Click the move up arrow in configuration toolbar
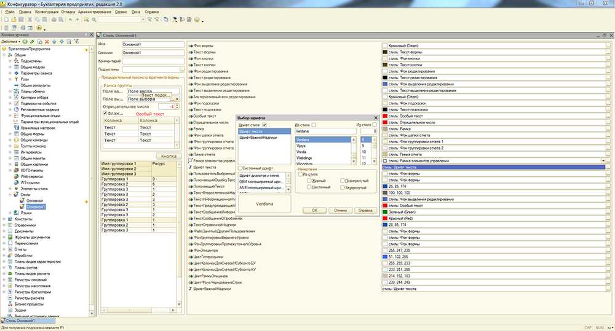 pyautogui.click(x=54, y=41)
